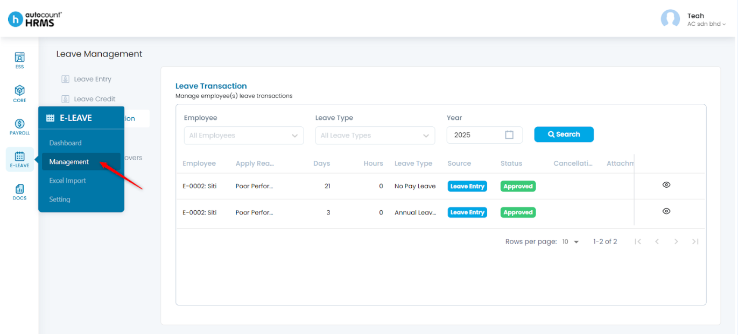Screen dimensions: 738x335
Task: Sort by the Employee column header
Action: (199, 163)
